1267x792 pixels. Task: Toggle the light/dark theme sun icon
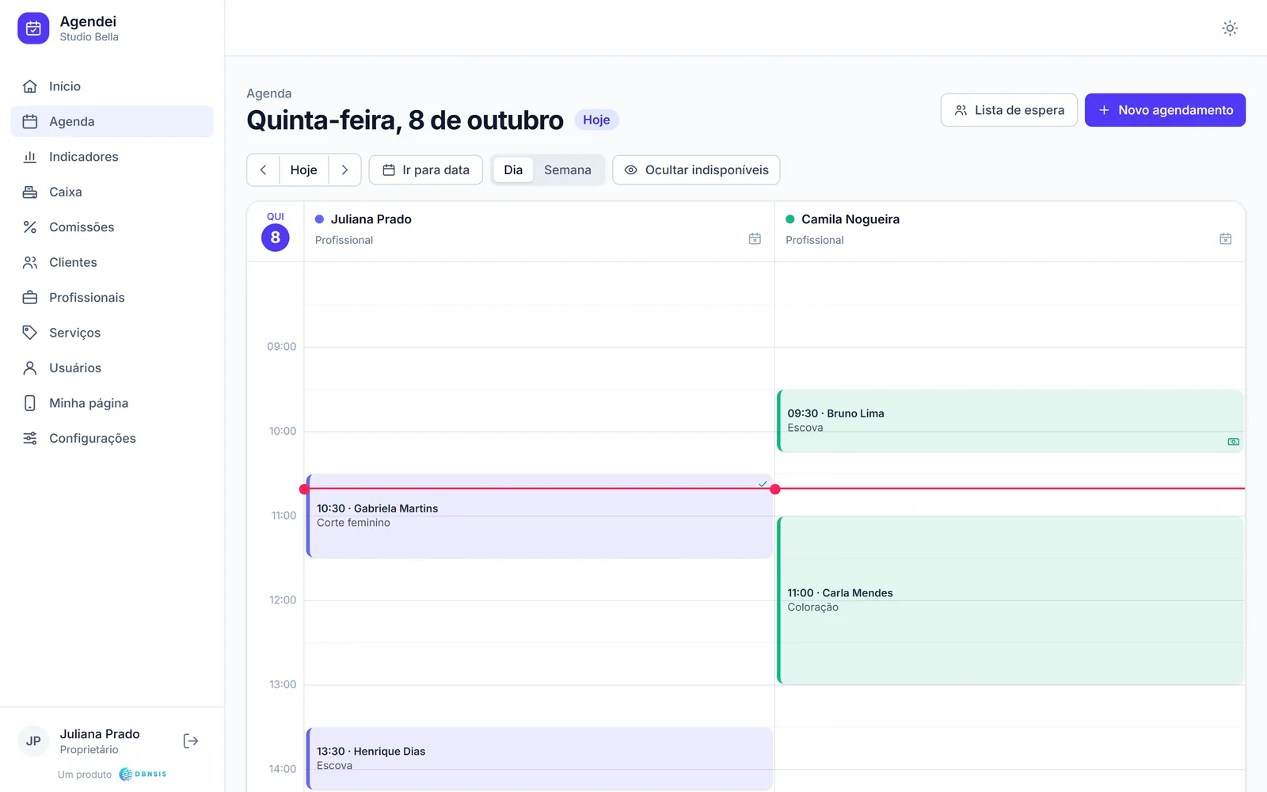click(x=1229, y=29)
